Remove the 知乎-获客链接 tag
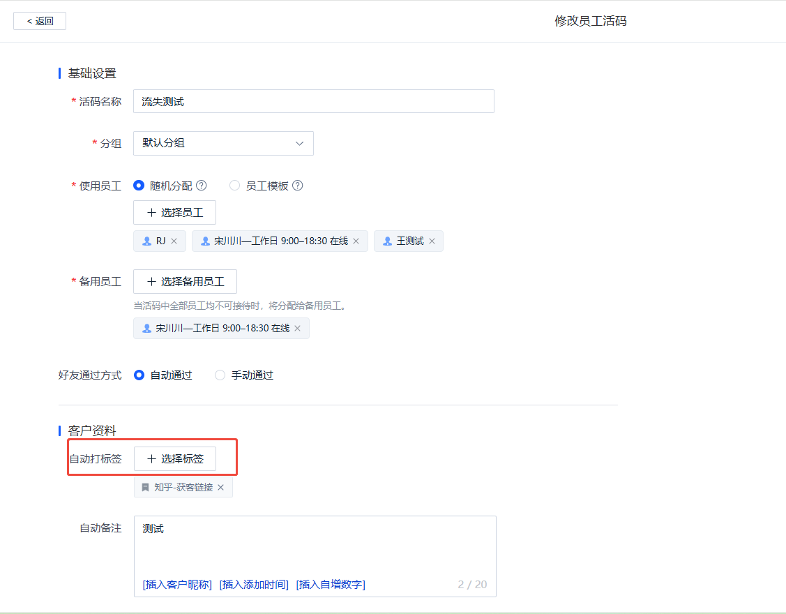786x614 pixels. 220,488
